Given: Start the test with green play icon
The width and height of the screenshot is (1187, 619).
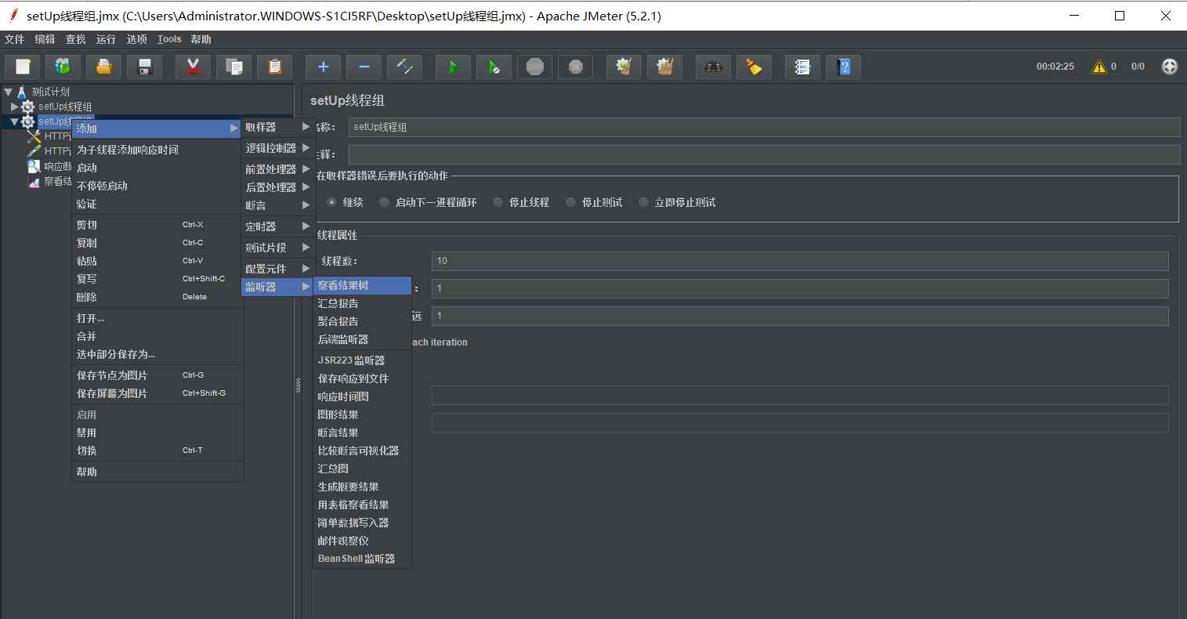Looking at the screenshot, I should coord(453,67).
